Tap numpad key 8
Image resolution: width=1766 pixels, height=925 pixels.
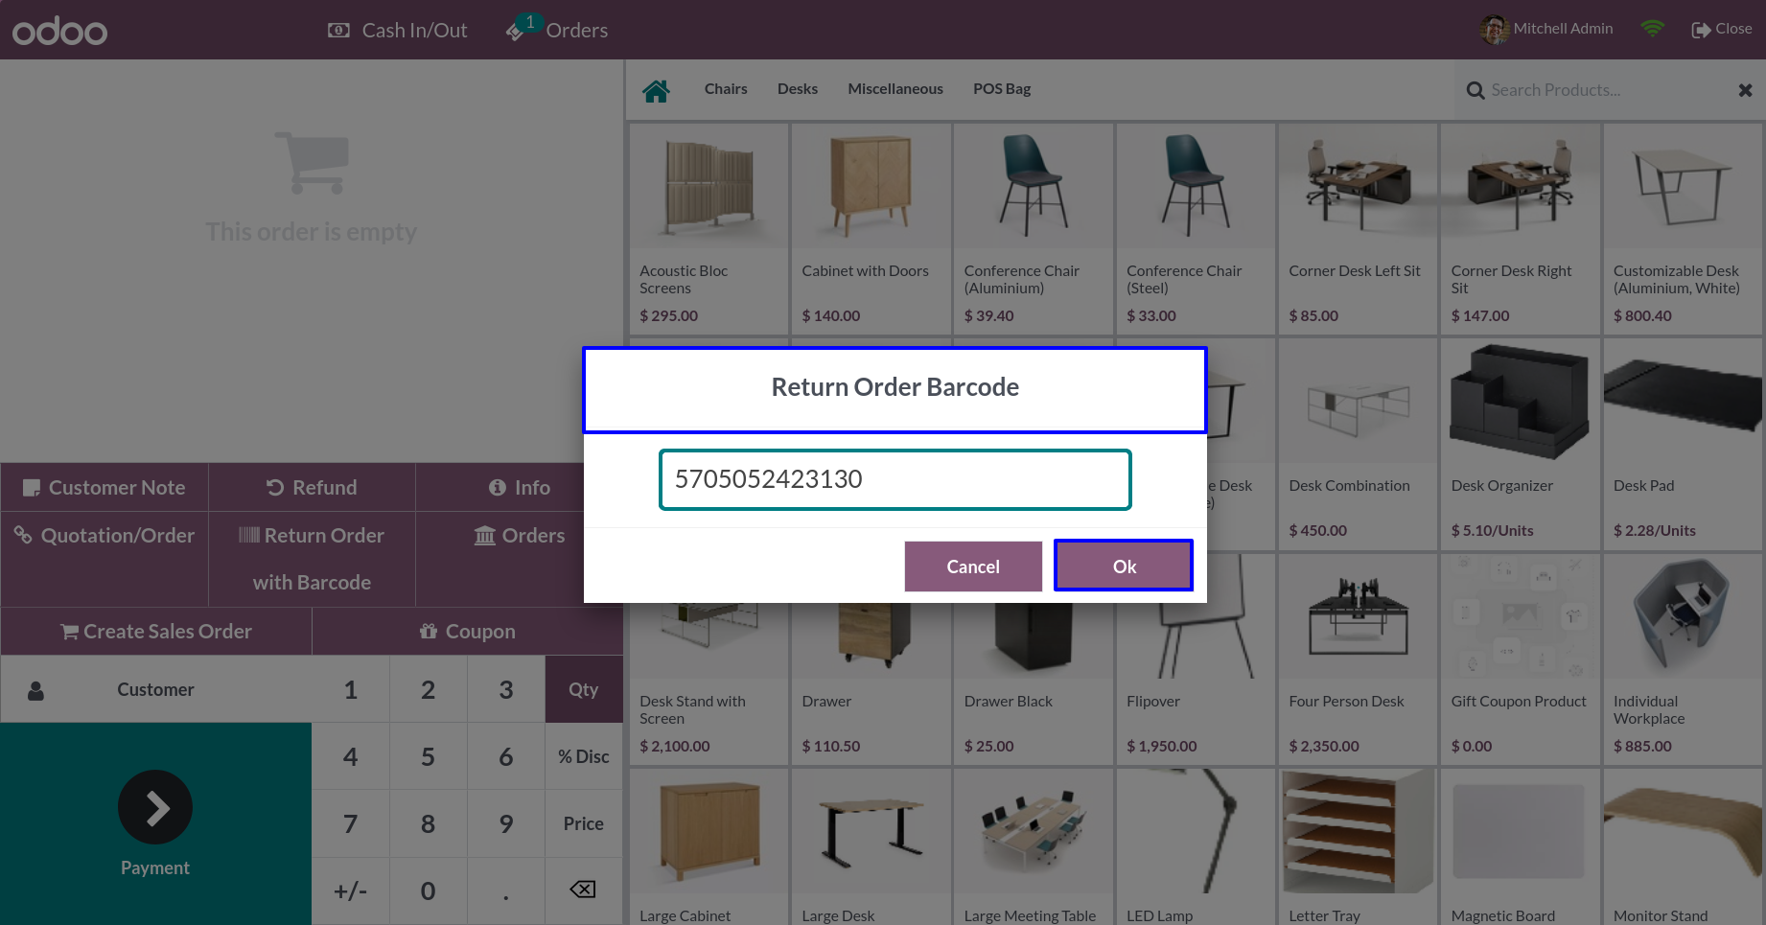tap(429, 823)
